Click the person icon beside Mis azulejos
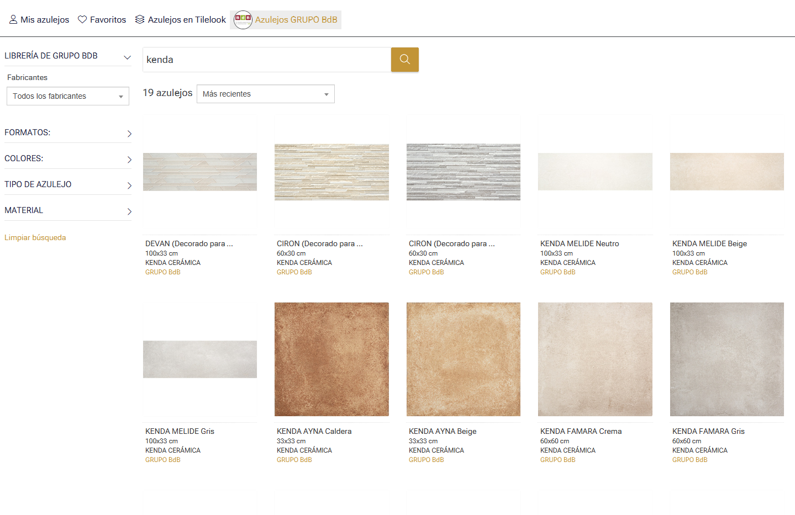This screenshot has width=795, height=515. pyautogui.click(x=13, y=19)
